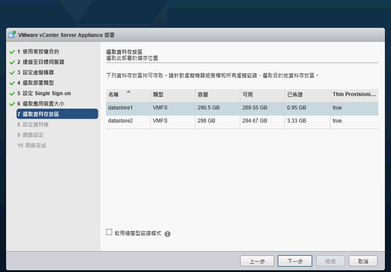Select step 8 設定資料庫

click(x=33, y=125)
